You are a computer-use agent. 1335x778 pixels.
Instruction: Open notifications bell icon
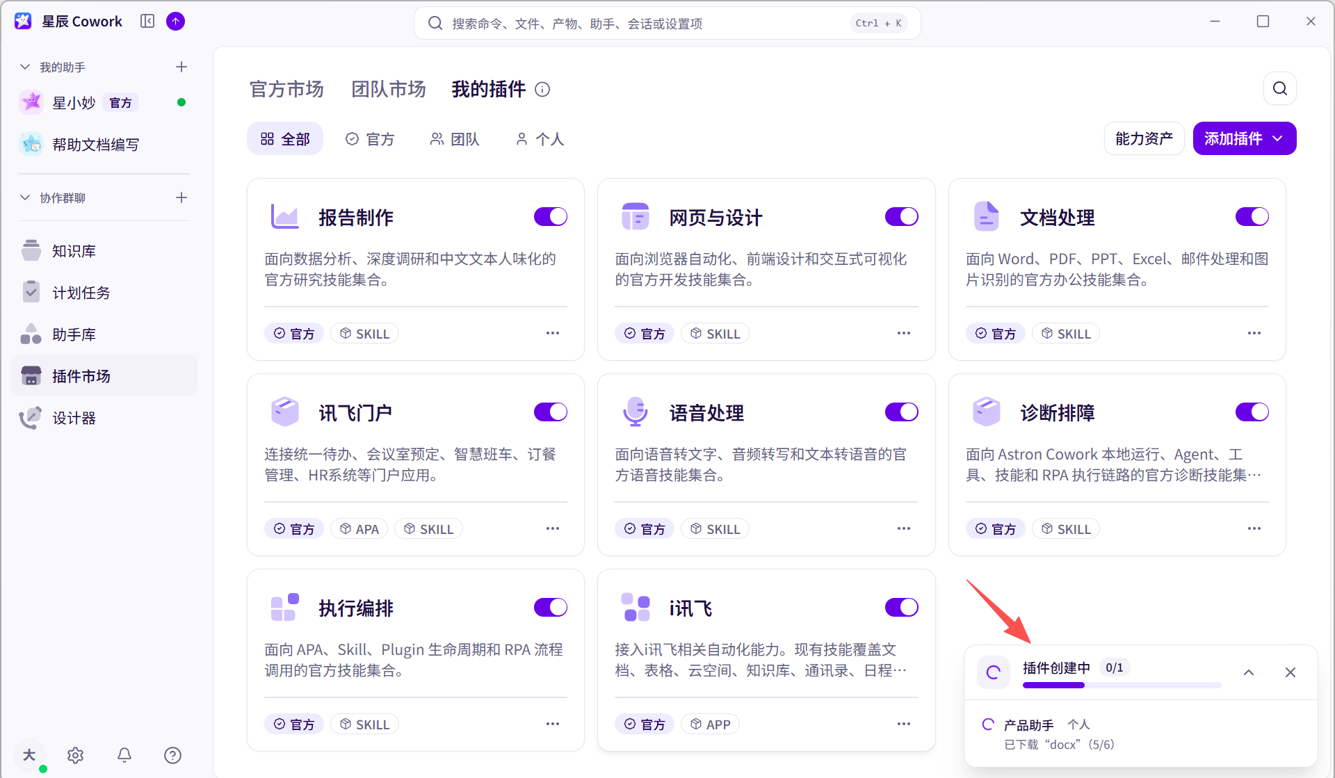coord(124,755)
